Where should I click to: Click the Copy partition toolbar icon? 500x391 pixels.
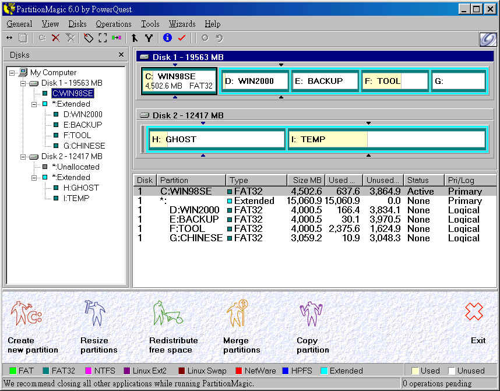coord(23,38)
